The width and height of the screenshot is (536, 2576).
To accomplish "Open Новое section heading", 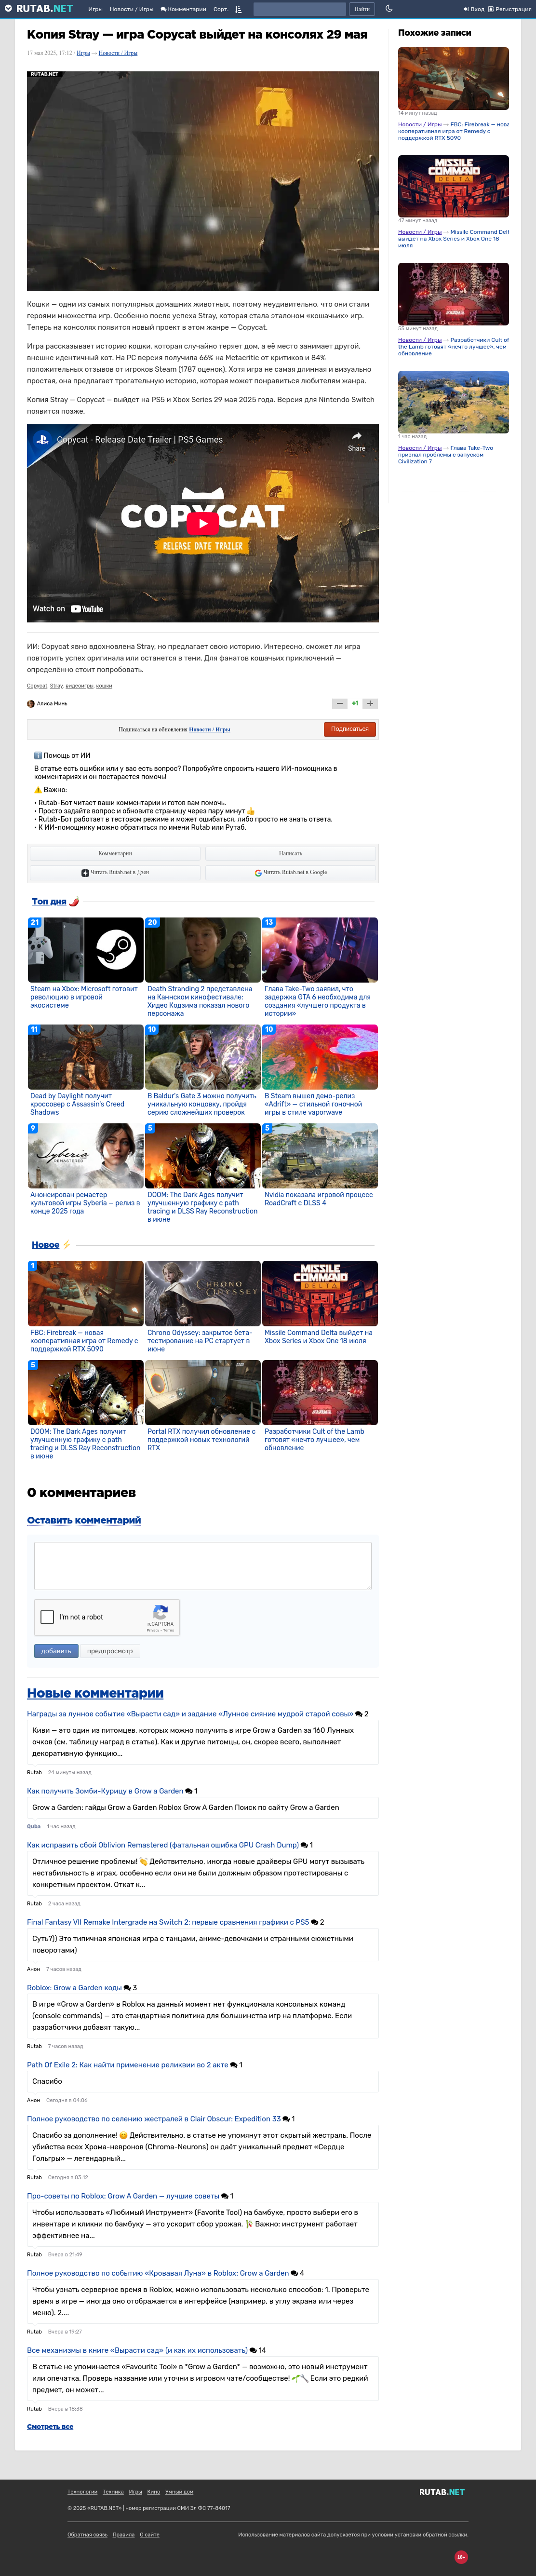I will tap(45, 1244).
